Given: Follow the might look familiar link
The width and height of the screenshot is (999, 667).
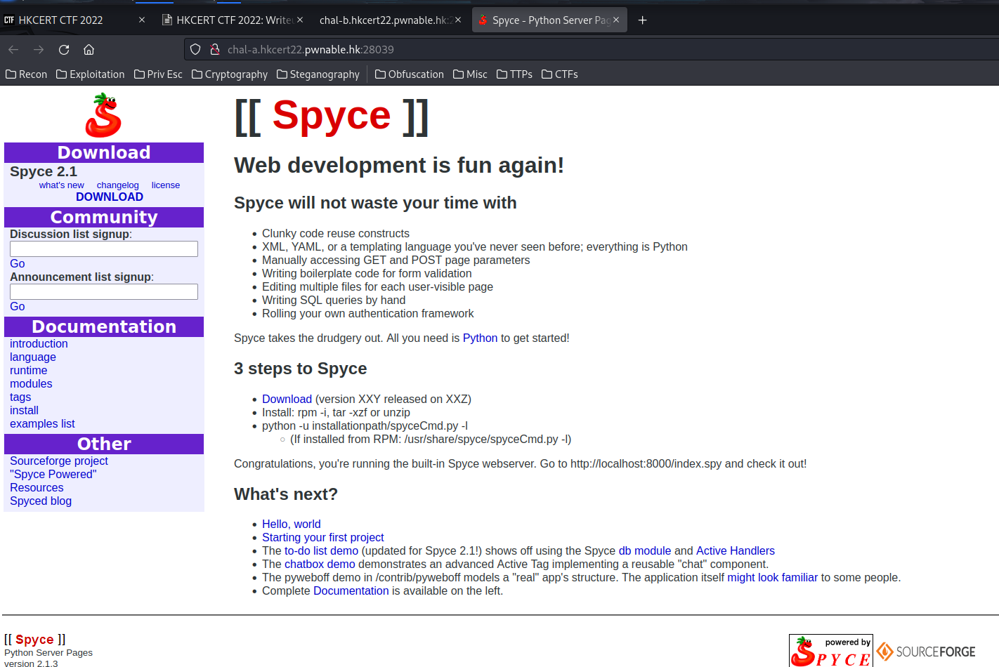Looking at the screenshot, I should pyautogui.click(x=772, y=578).
